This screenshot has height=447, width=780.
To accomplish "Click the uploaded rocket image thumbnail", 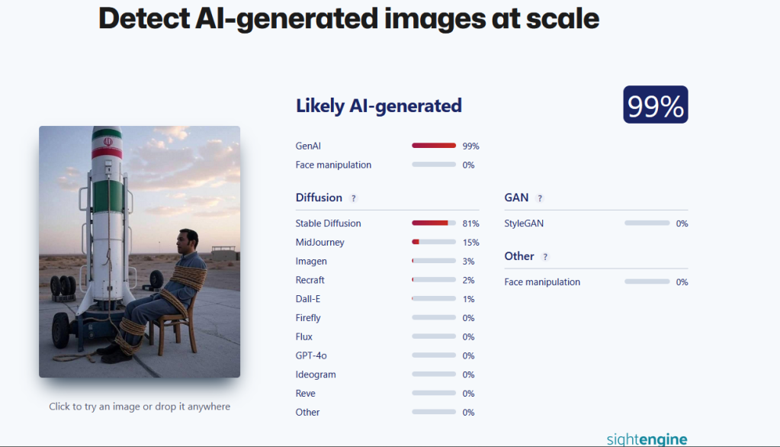I will tap(140, 252).
